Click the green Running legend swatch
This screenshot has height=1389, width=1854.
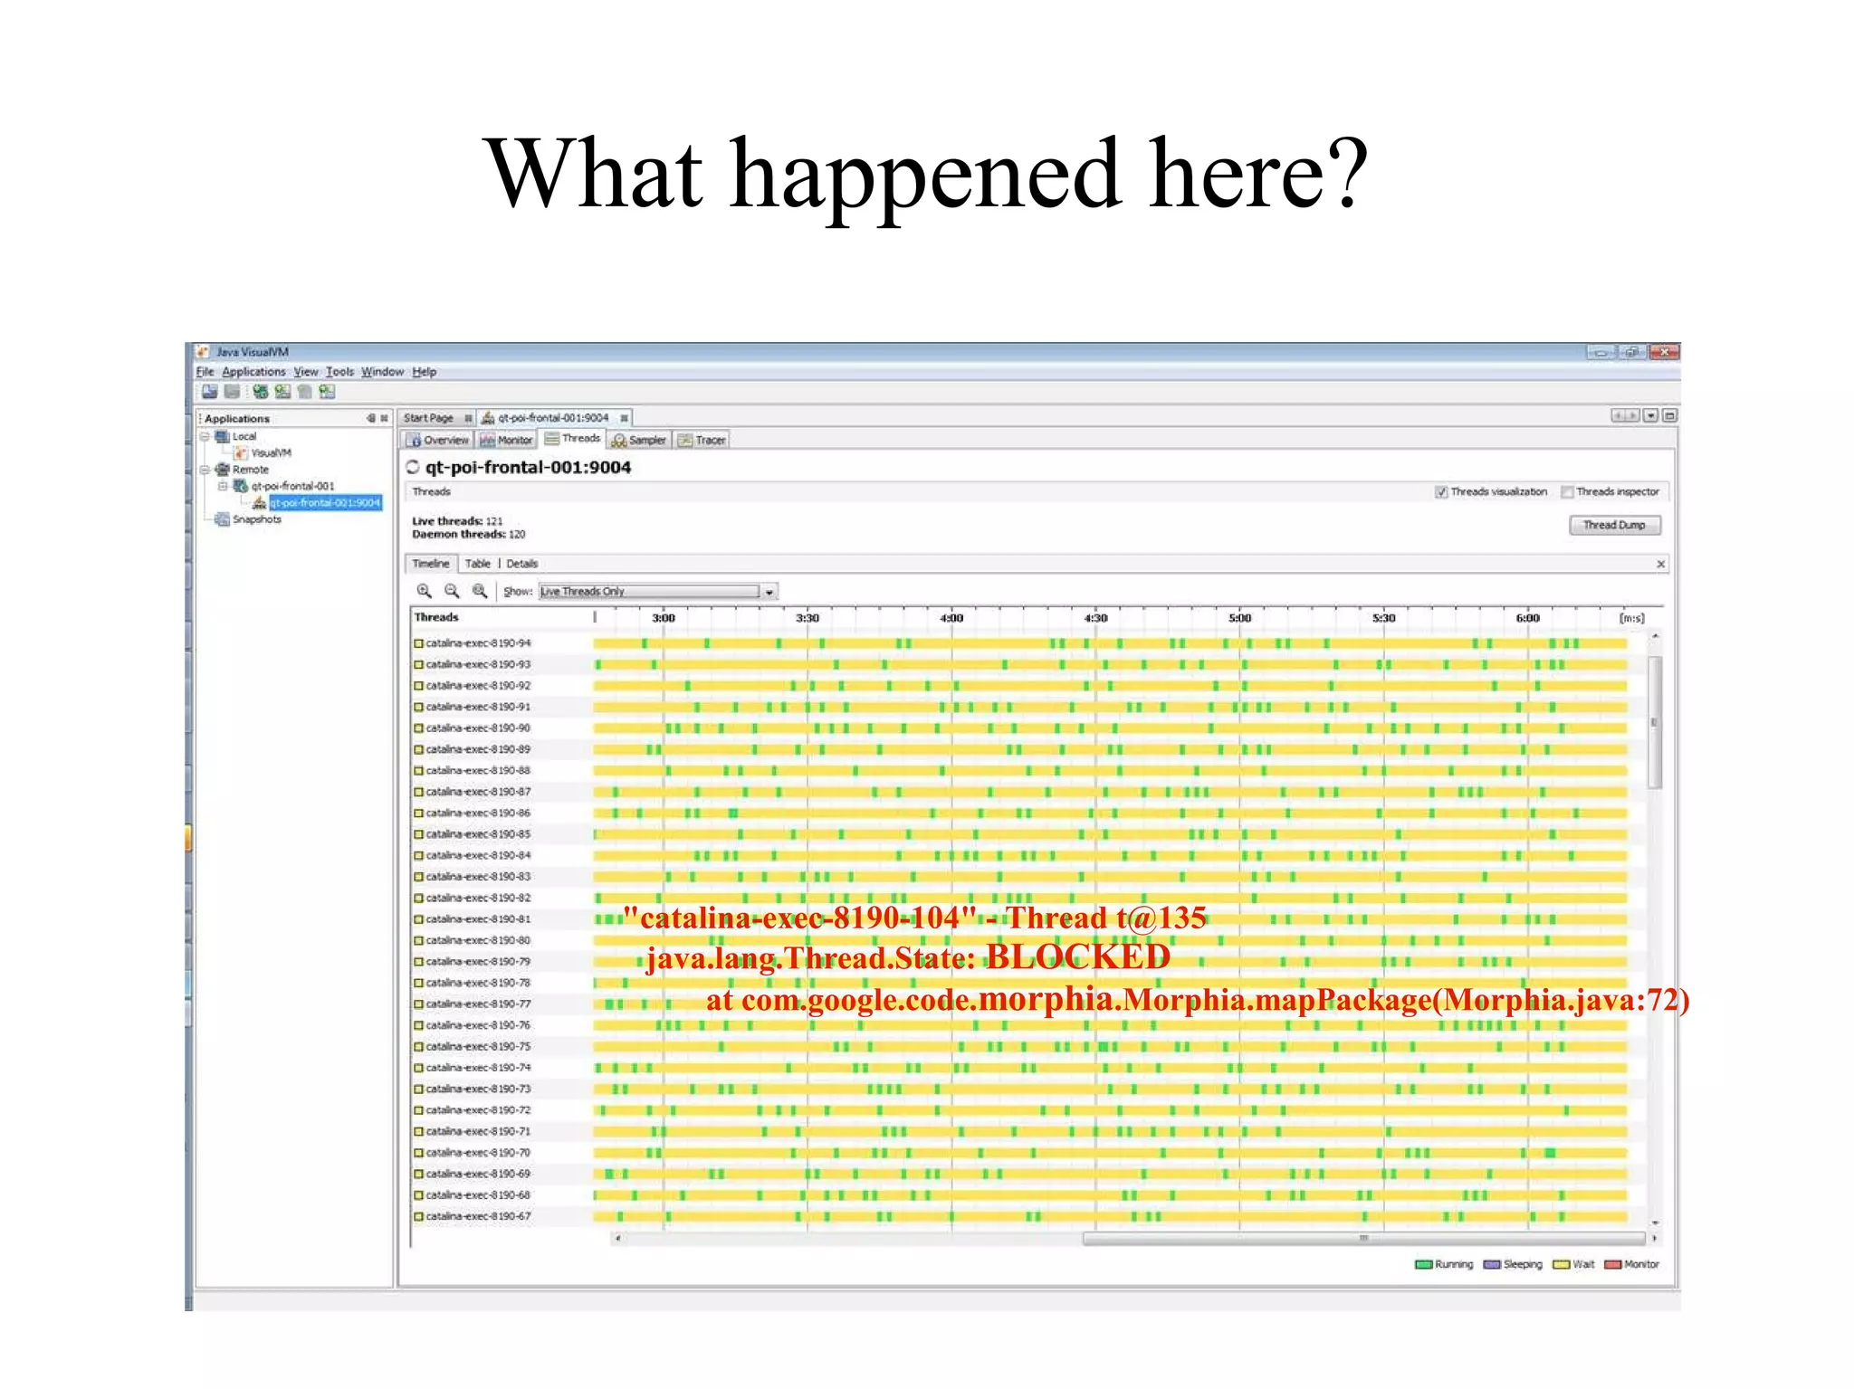[x=1424, y=1265]
